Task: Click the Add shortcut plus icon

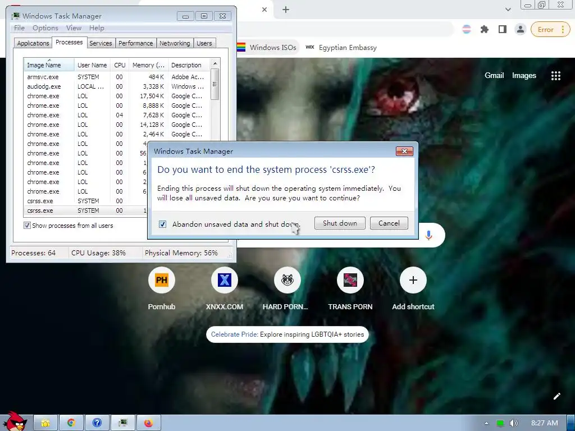Action: click(413, 281)
